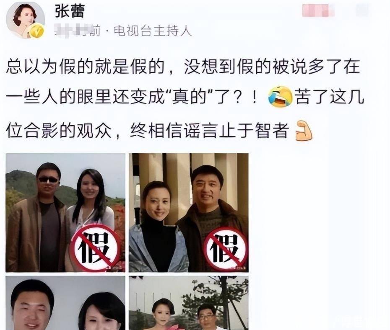Open the photo with pillars background

point(189,213)
